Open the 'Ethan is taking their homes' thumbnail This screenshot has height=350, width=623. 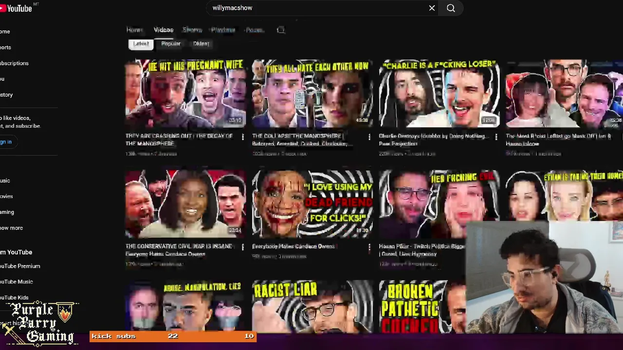[564, 195]
